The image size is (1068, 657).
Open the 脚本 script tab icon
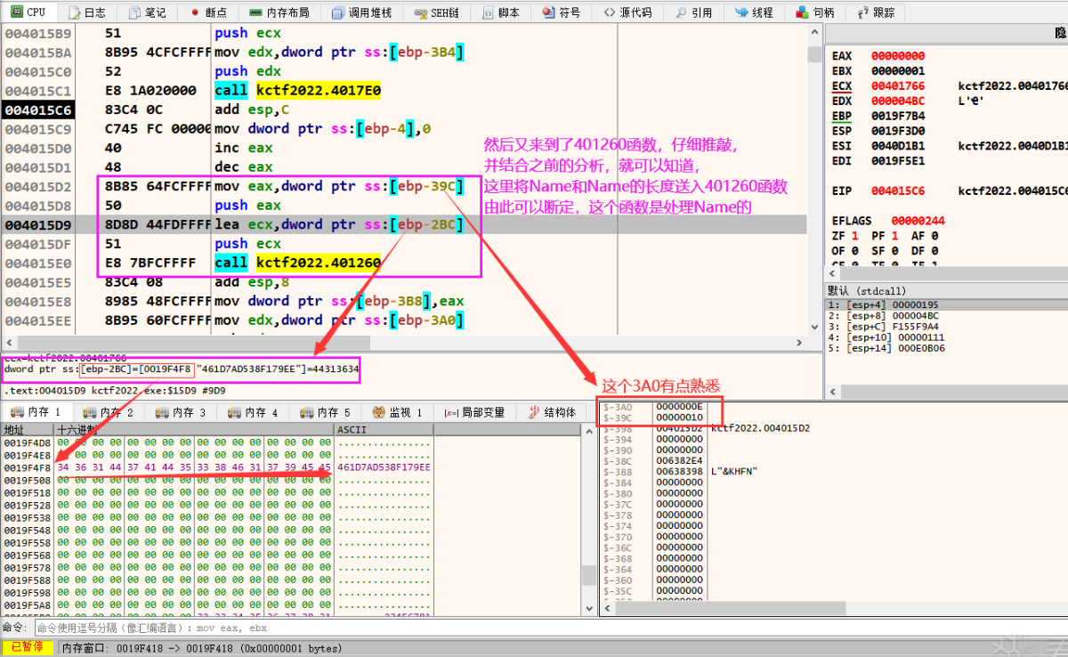point(488,12)
